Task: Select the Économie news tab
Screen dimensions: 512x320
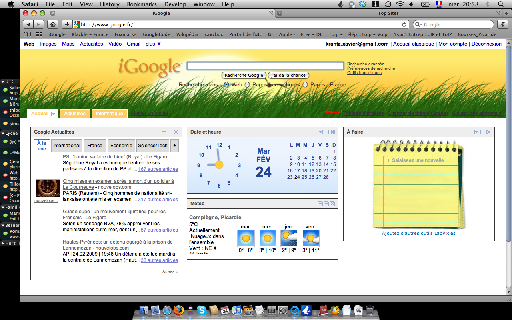Action: 121,146
